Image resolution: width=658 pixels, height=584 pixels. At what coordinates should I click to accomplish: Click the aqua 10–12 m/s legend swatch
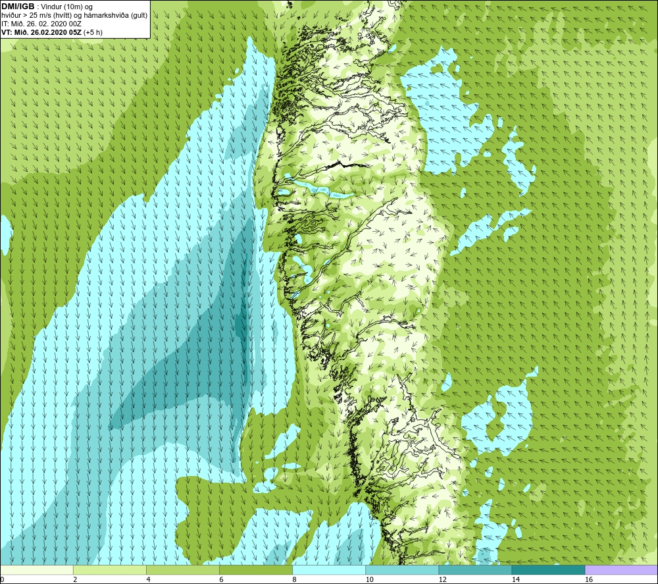point(402,570)
